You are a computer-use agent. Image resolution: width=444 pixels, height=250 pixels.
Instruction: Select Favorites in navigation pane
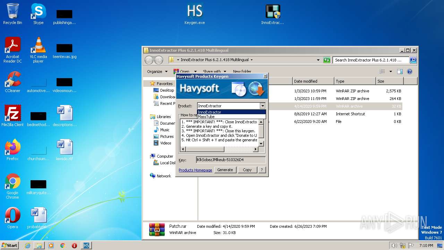pyautogui.click(x=164, y=84)
